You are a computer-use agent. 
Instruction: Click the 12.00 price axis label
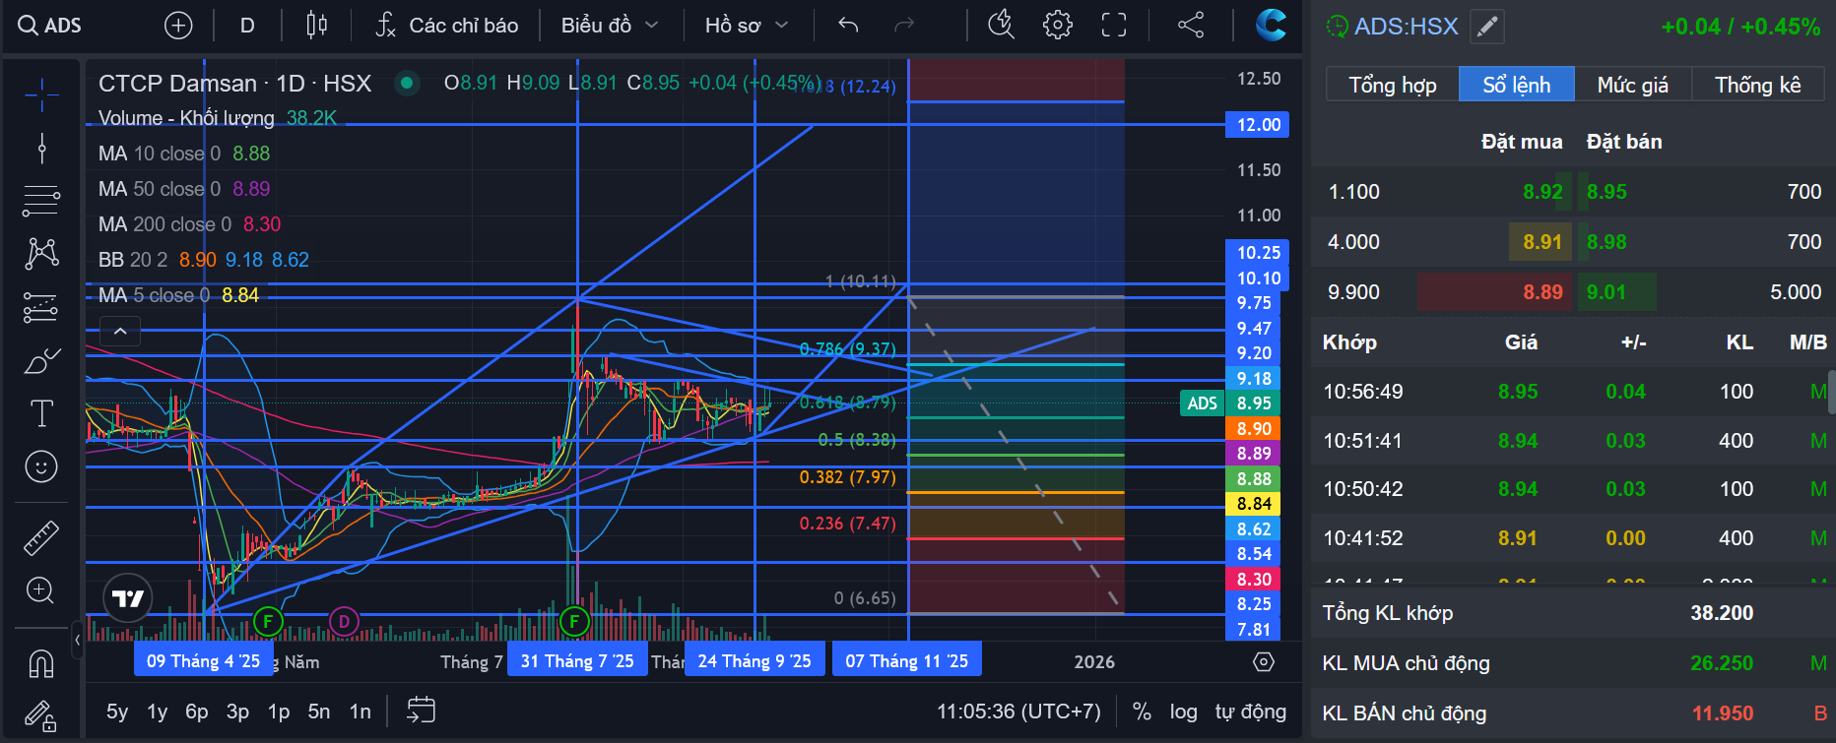[x=1257, y=125]
